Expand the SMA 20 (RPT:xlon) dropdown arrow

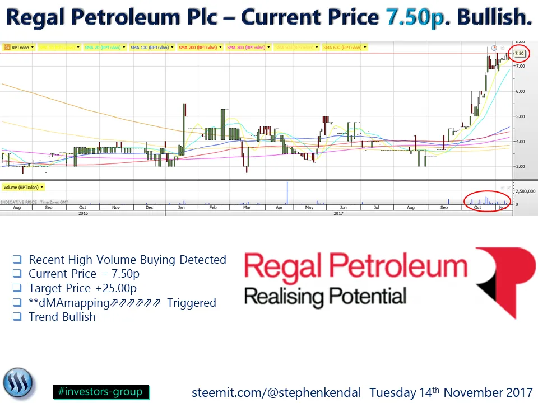click(124, 47)
